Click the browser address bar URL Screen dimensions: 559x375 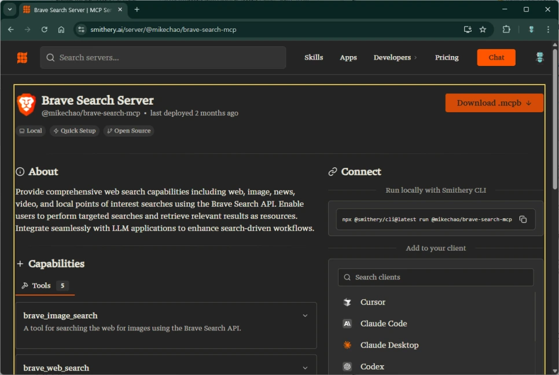click(163, 30)
